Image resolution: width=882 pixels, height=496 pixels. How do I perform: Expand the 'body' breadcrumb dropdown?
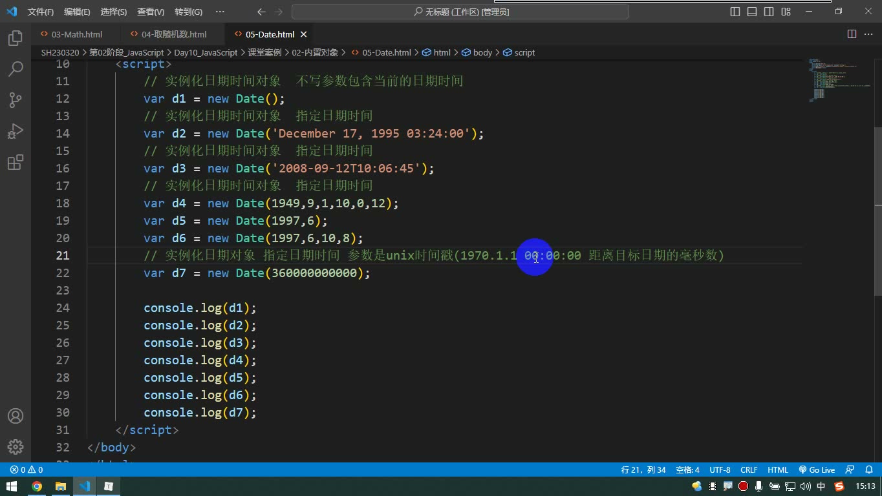tap(477, 52)
